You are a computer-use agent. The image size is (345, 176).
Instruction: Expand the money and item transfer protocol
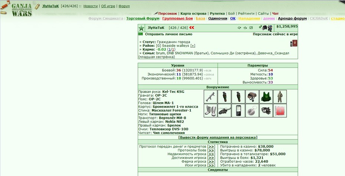pos(211,147)
